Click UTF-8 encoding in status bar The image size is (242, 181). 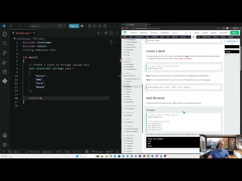point(59,152)
